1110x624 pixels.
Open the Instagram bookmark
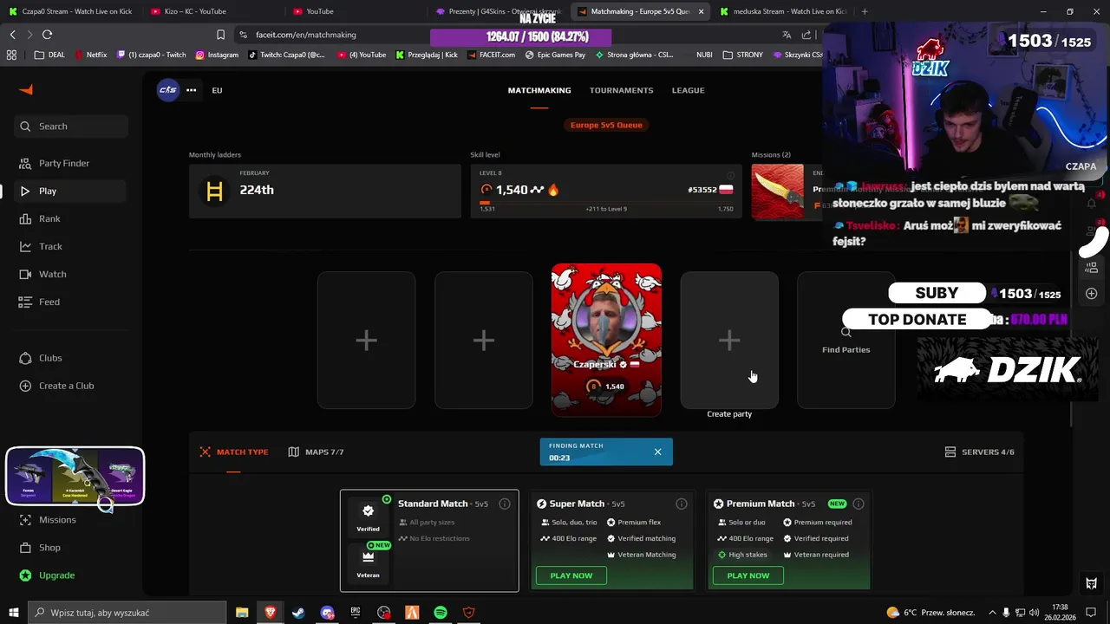(x=217, y=55)
